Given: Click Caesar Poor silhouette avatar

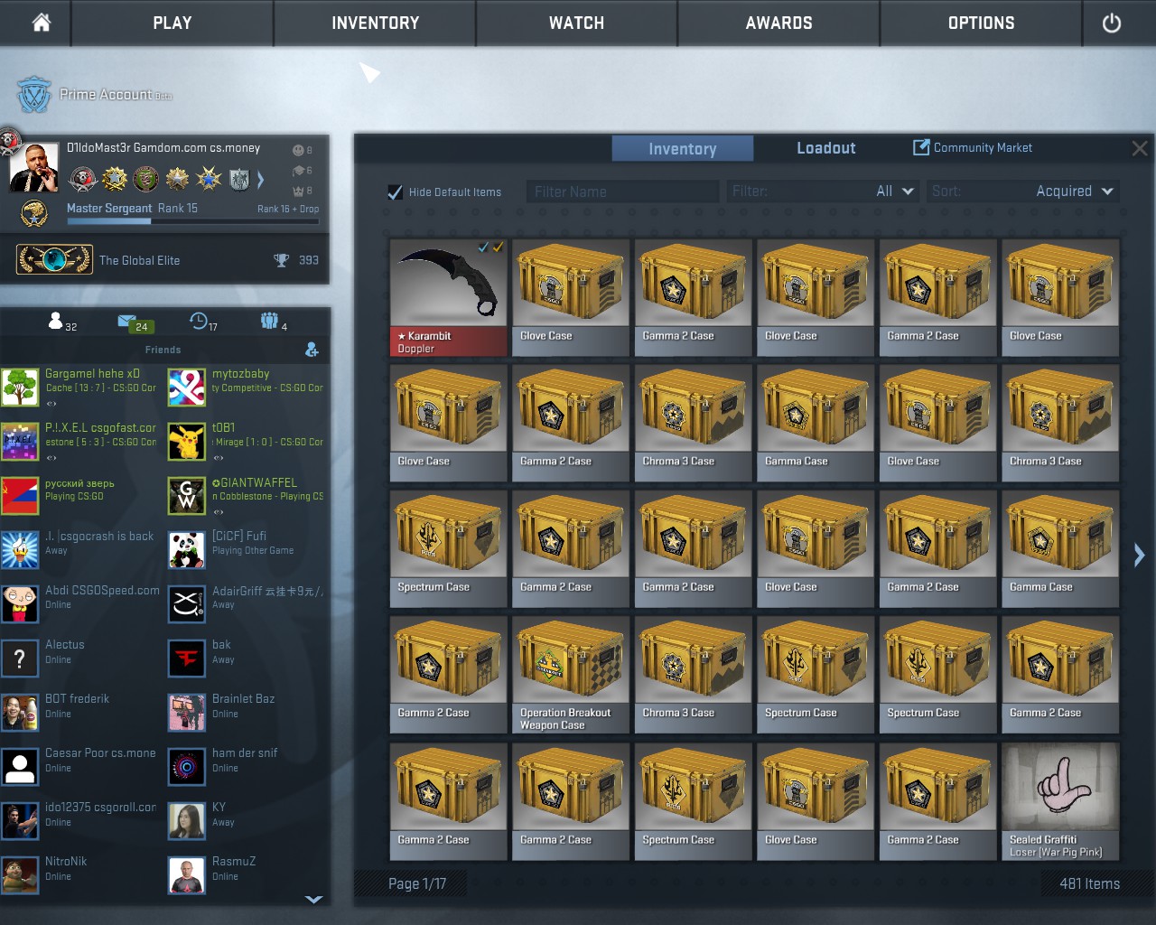Looking at the screenshot, I should pyautogui.click(x=20, y=766).
